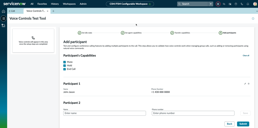The image size is (258, 128).
Task: Click the Transfer capabilities step checkmark
Action: [172, 33]
